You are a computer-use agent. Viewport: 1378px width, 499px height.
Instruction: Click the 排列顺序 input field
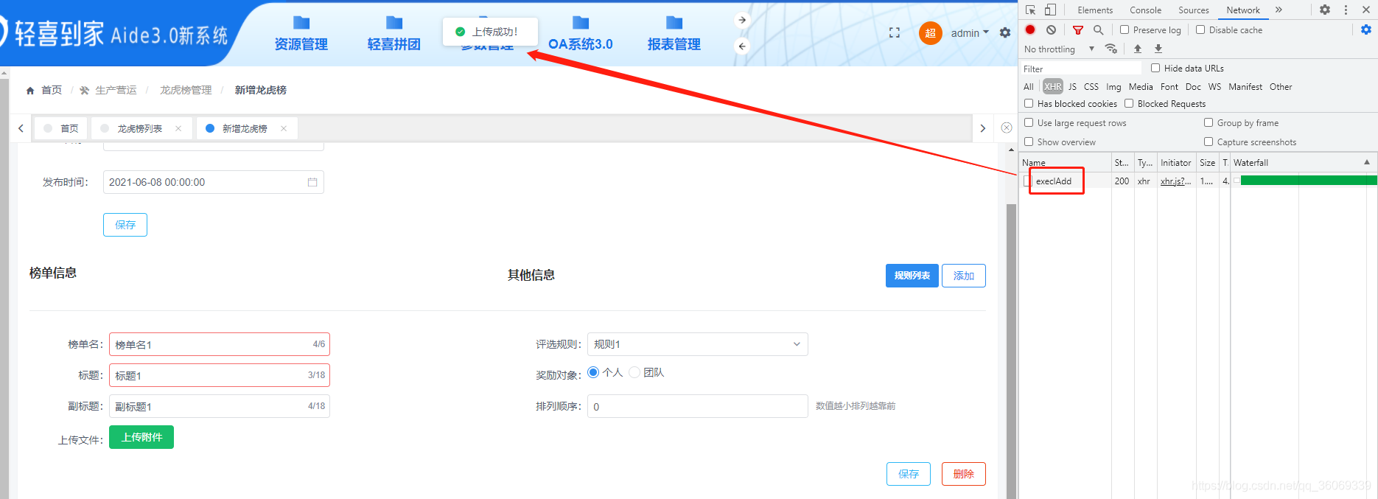[x=698, y=406]
